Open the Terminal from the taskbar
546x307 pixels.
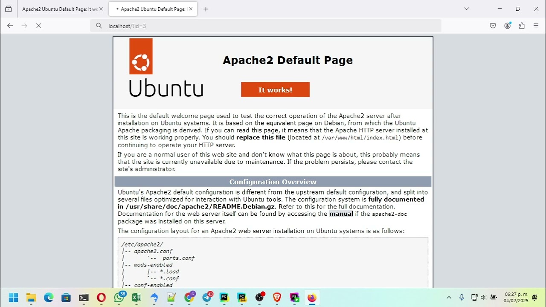coord(84,297)
